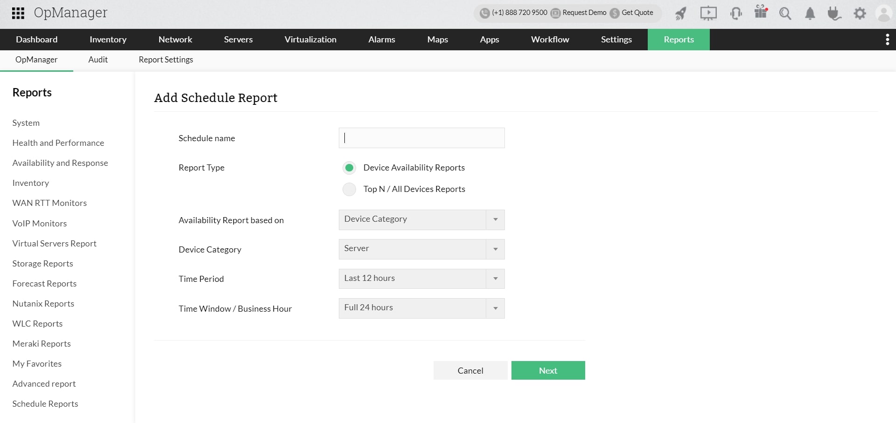
Task: Open the rocket getting-started icon
Action: click(x=680, y=13)
